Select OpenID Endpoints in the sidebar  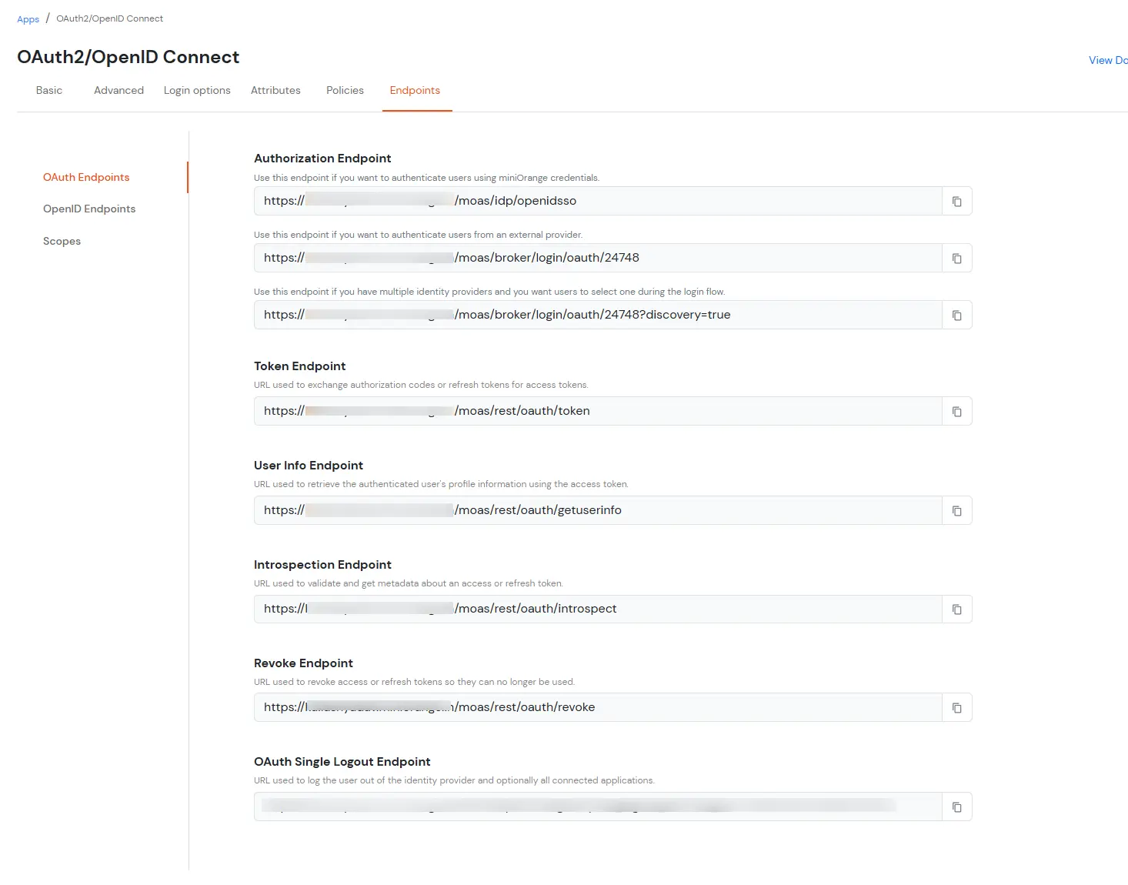[x=89, y=209]
